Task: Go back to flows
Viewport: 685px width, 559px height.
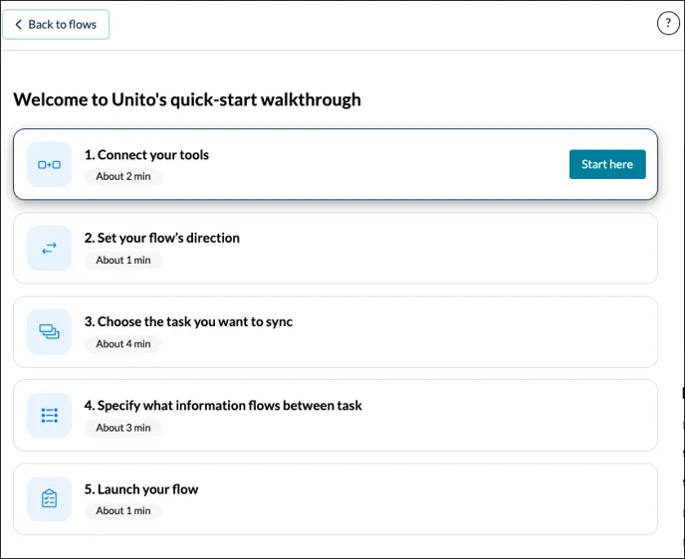Action: (x=57, y=25)
